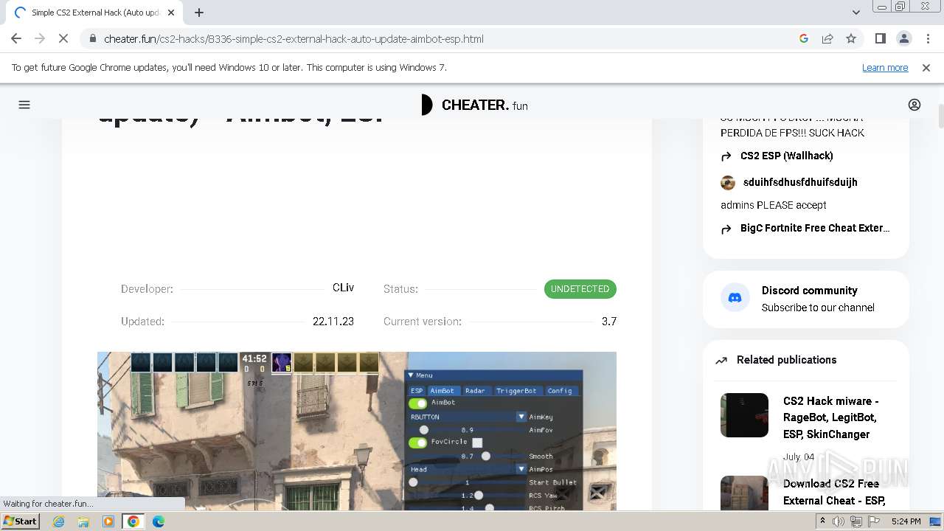Click the Discord logo icon

[735, 298]
